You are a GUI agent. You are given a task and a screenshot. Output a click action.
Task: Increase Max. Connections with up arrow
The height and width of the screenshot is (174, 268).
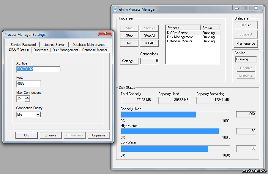28,97
